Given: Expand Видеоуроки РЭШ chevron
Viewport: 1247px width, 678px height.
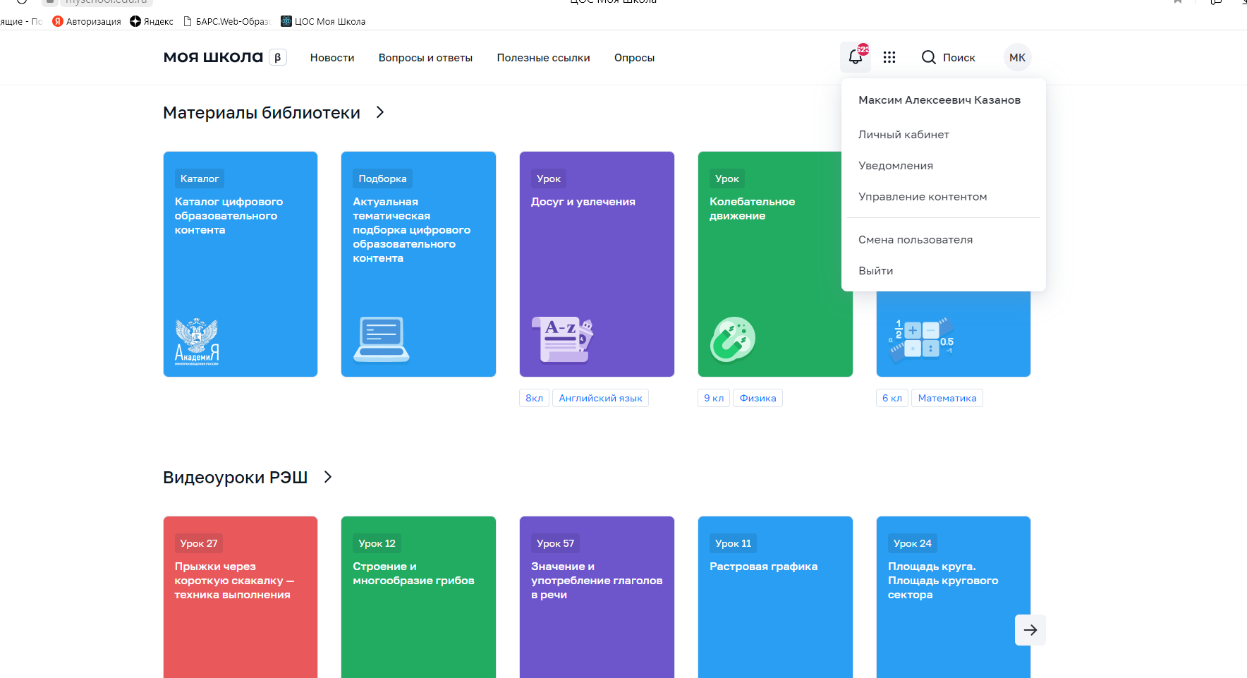Looking at the screenshot, I should pyautogui.click(x=327, y=477).
